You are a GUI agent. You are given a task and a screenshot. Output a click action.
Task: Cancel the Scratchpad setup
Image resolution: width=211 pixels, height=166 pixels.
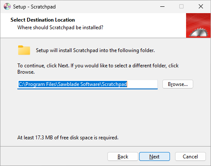tap(190, 156)
